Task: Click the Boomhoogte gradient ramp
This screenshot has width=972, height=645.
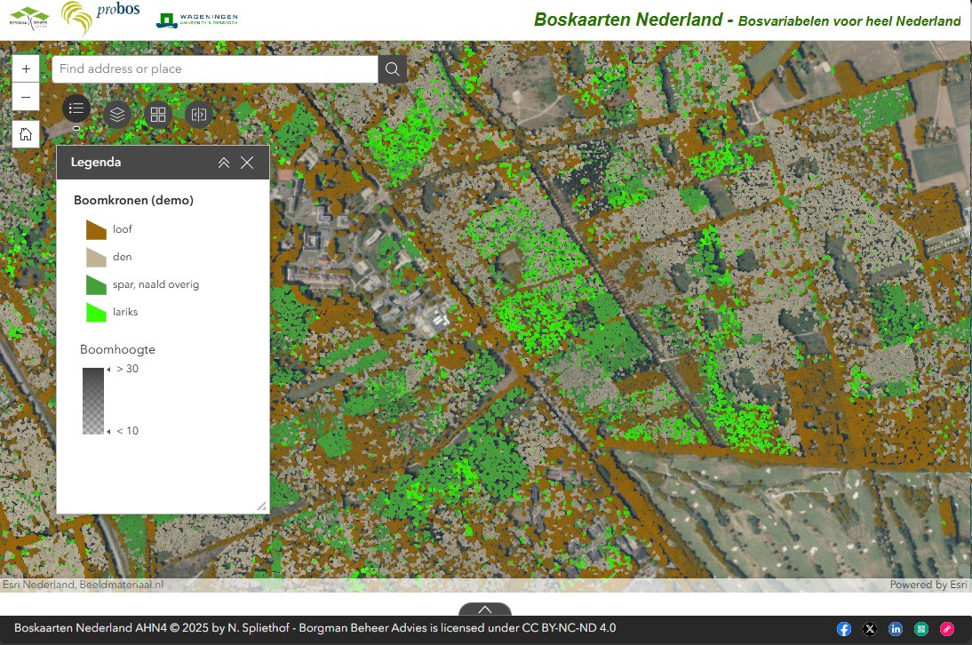Action: [93, 400]
